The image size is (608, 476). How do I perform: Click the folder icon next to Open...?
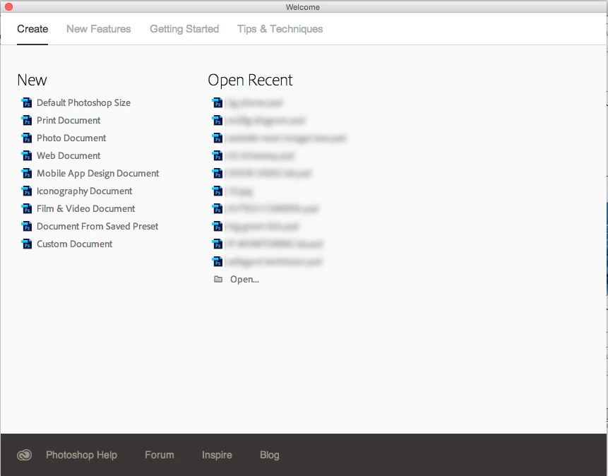218,280
